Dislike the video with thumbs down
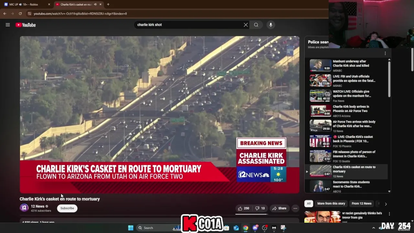 click(x=260, y=208)
